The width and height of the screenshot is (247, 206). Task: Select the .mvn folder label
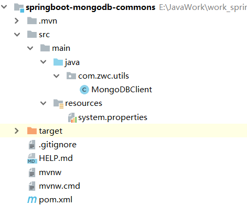click(x=48, y=21)
